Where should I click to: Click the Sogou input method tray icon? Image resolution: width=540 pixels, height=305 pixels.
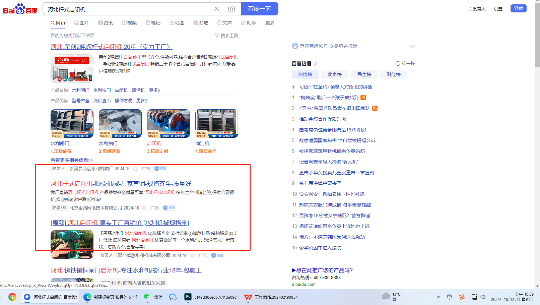[462, 297]
